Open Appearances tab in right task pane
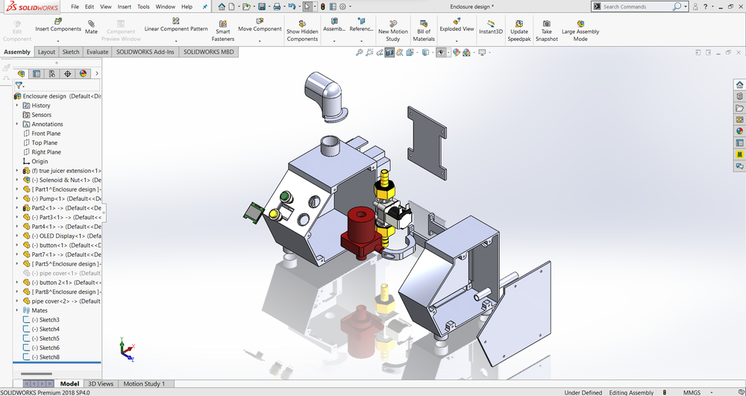 (x=740, y=131)
